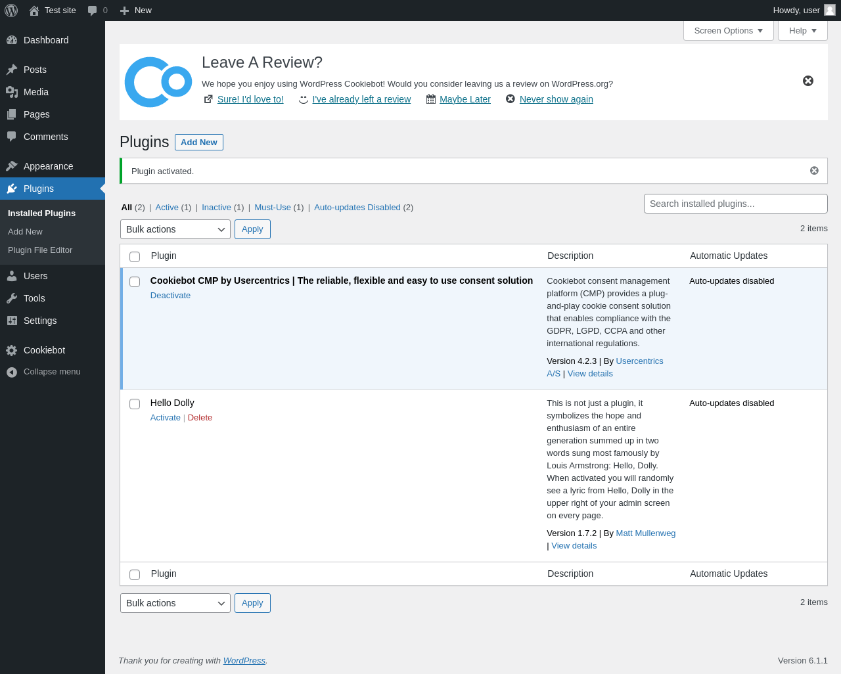Click the Dashboard gauge icon

[x=12, y=40]
